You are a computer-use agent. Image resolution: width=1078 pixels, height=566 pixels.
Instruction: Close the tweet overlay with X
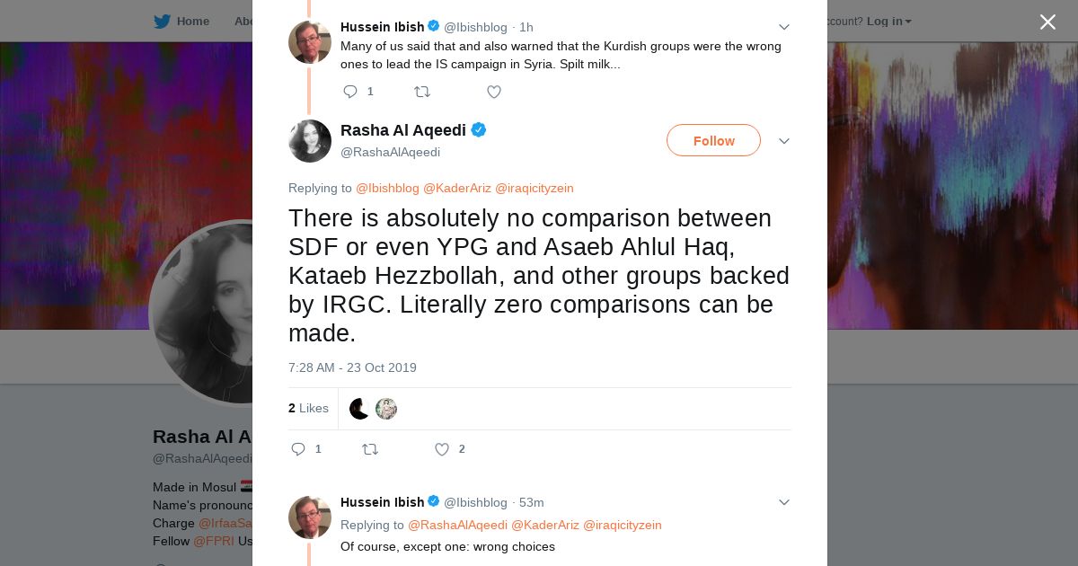coord(1047,22)
